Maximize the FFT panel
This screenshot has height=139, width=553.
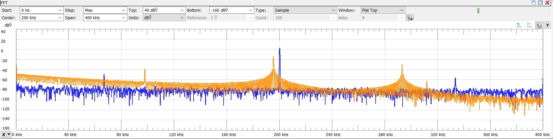[x=540, y=3]
